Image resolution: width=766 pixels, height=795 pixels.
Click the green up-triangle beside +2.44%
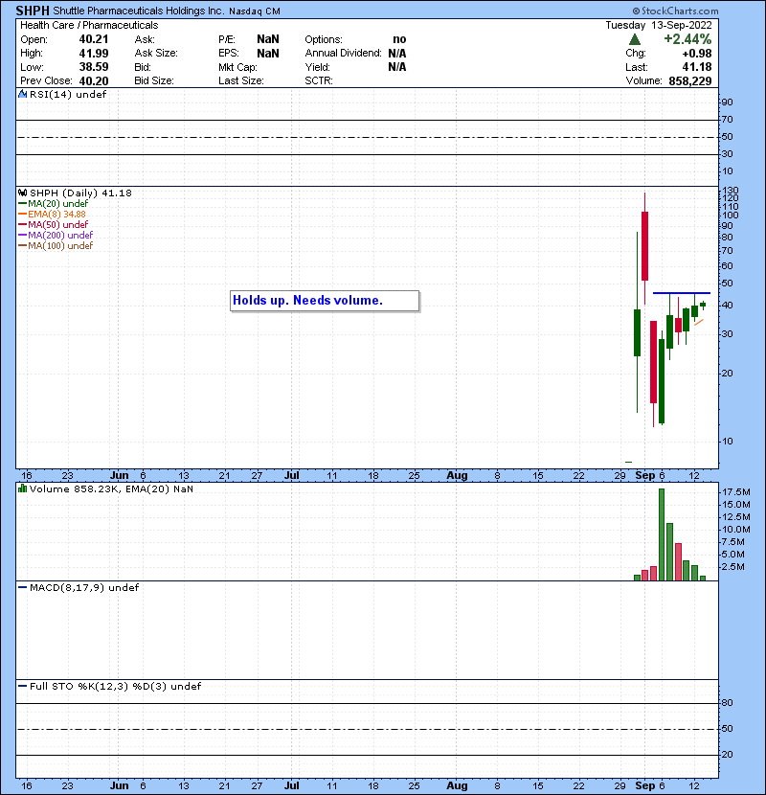634,39
